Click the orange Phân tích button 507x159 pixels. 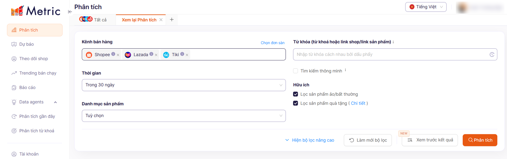[480, 140]
